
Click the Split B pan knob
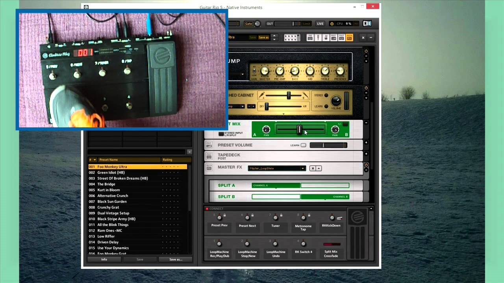click(x=335, y=130)
